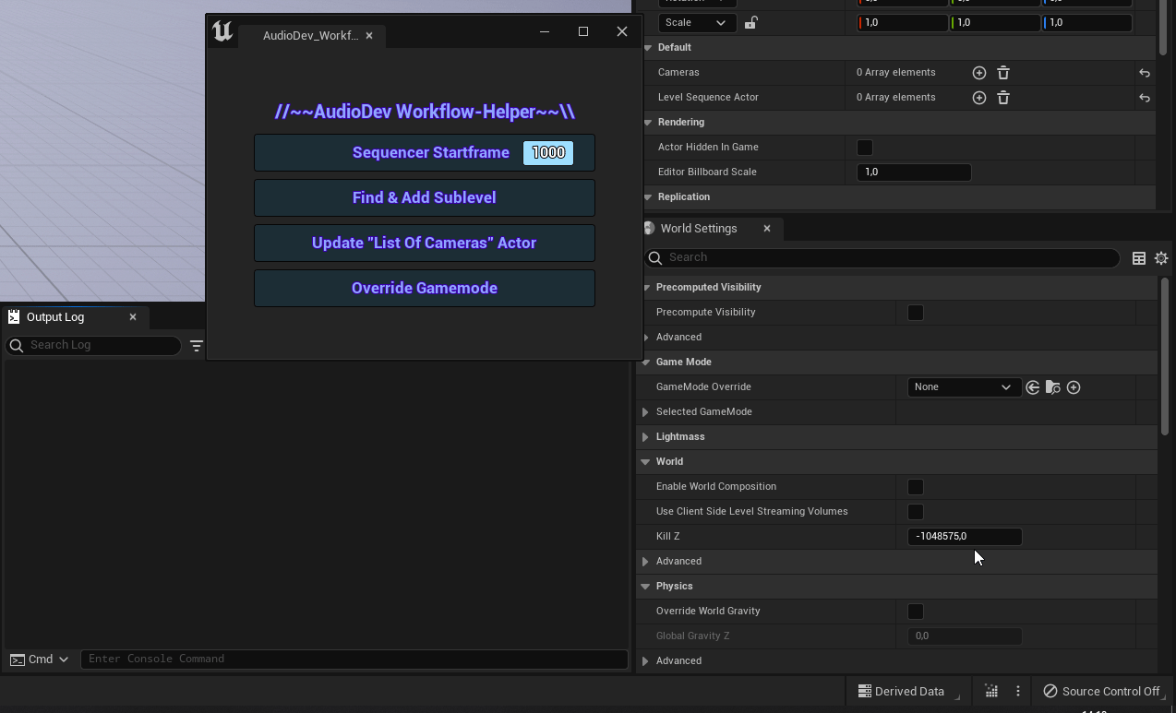Edit the red Scale X value

(x=903, y=23)
